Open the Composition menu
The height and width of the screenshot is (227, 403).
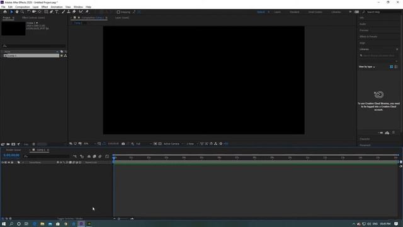[23, 7]
